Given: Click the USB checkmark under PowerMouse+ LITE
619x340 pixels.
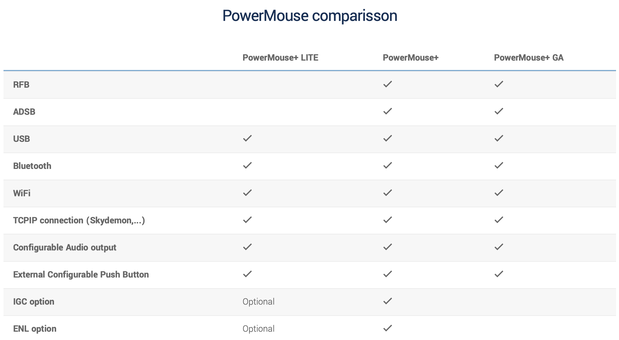Looking at the screenshot, I should coord(247,138).
